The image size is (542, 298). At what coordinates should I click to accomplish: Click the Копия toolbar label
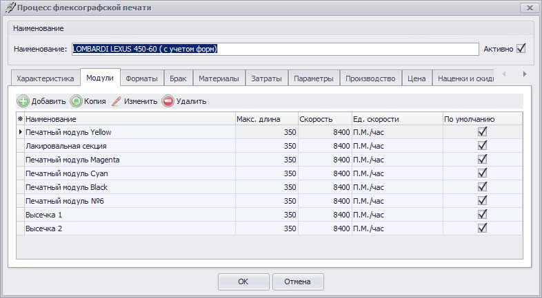[95, 101]
